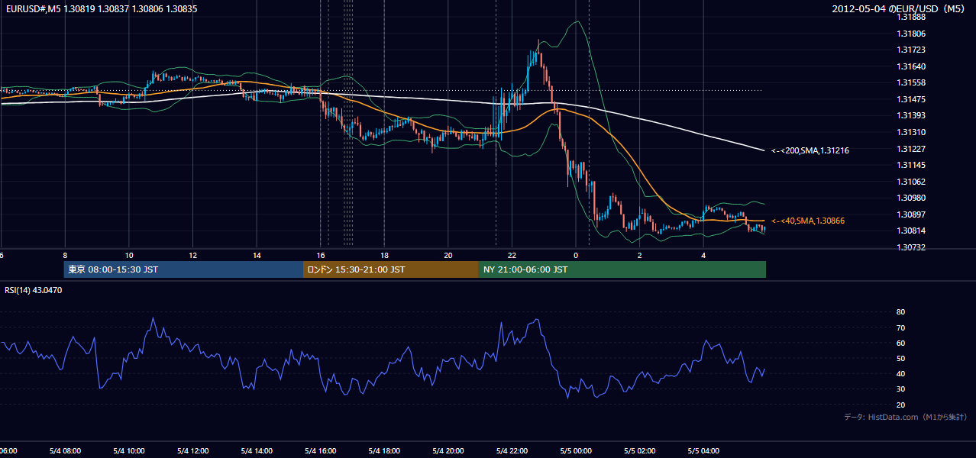
Task: Click price axis value 1.30732
Action: click(x=911, y=247)
